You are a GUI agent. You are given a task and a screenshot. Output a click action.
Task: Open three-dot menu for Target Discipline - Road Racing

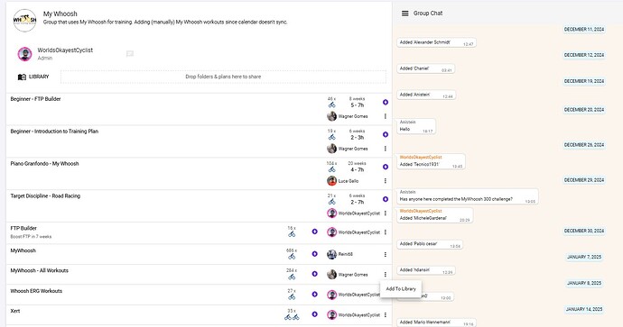point(385,213)
